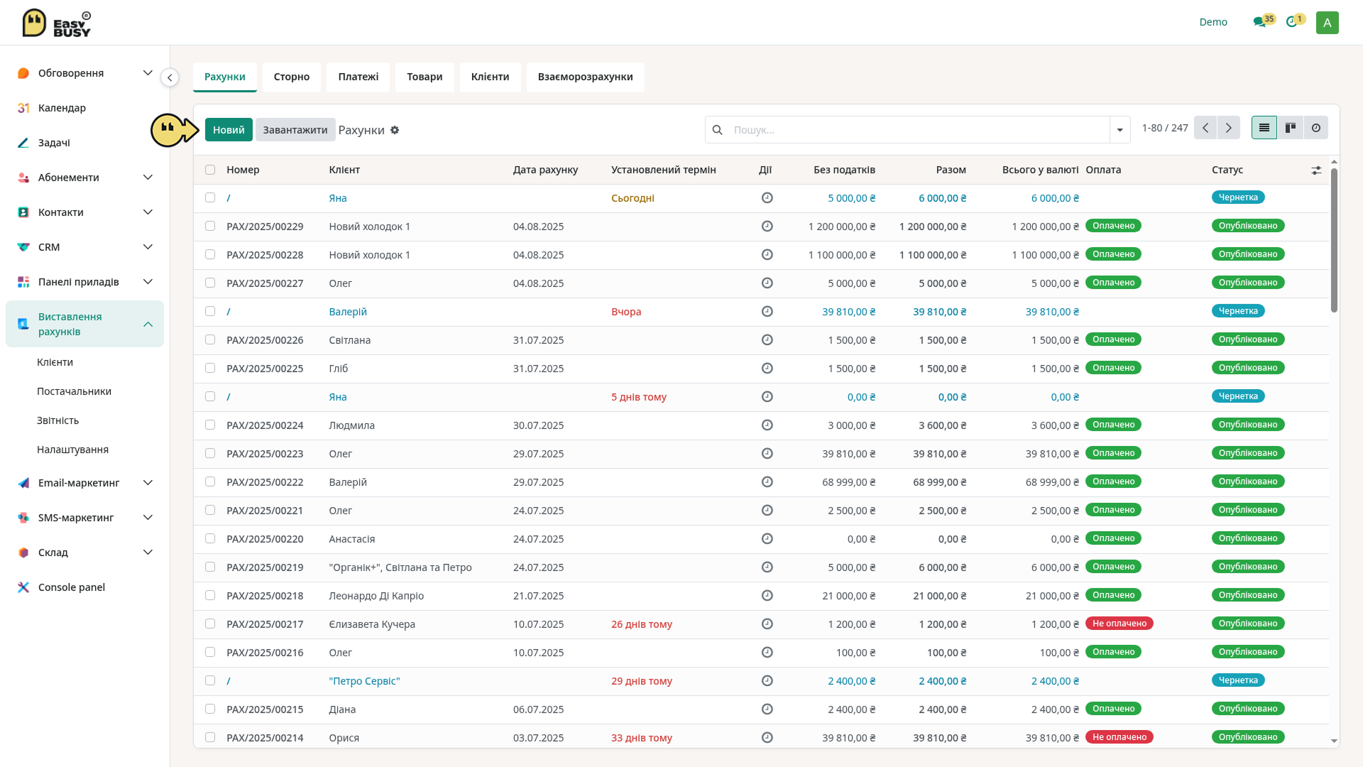Select all rows with header checkbox
Screen dimensions: 1363x767
coord(210,170)
